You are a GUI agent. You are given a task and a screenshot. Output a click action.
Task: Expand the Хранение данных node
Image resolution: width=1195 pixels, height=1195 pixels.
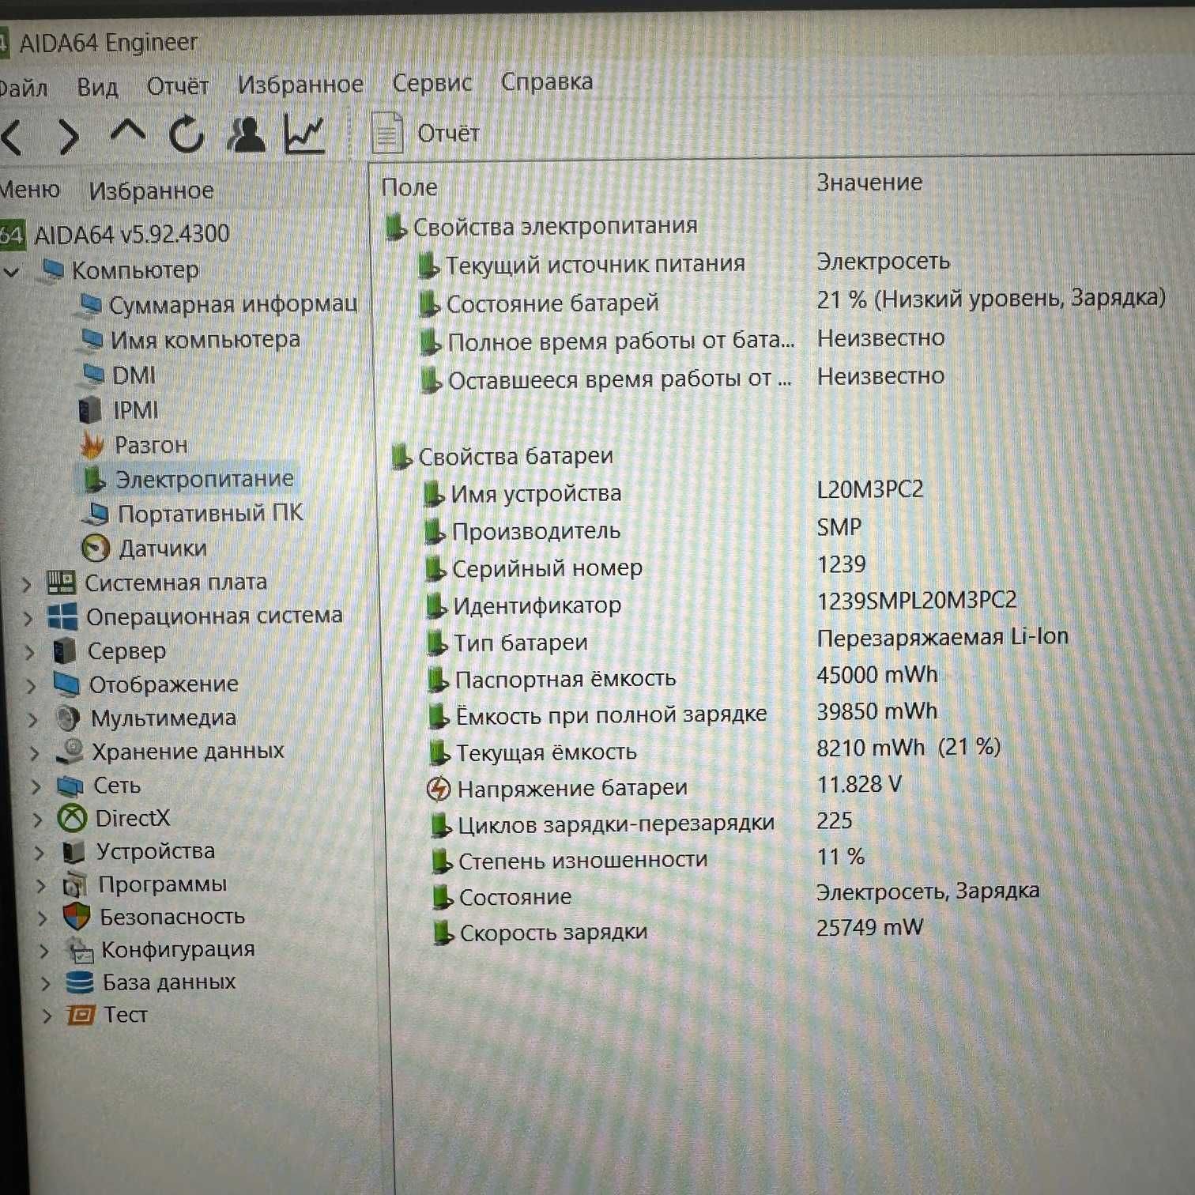(x=34, y=753)
